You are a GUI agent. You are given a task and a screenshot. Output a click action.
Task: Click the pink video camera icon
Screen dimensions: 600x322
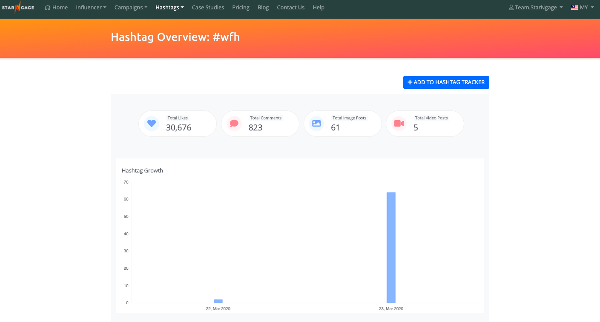[399, 124]
